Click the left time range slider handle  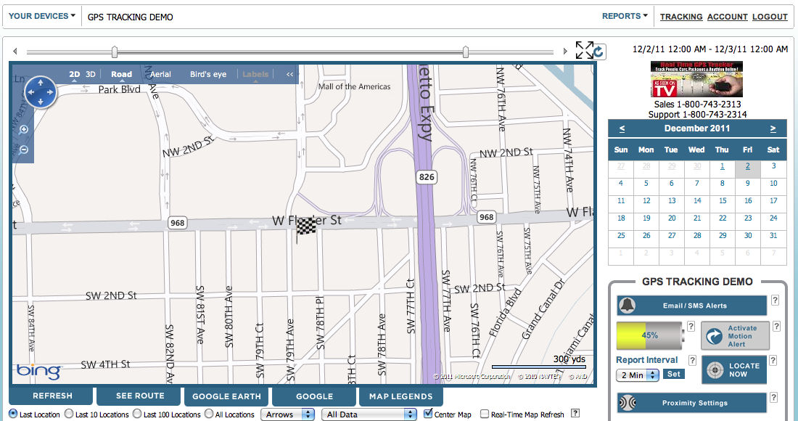115,52
